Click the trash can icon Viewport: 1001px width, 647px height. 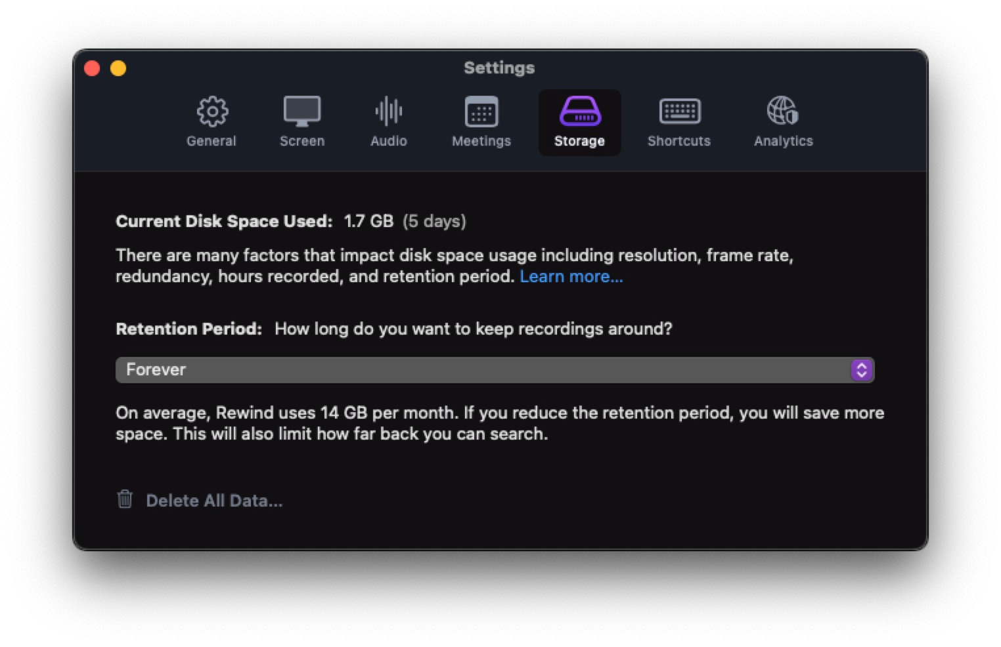click(x=125, y=499)
